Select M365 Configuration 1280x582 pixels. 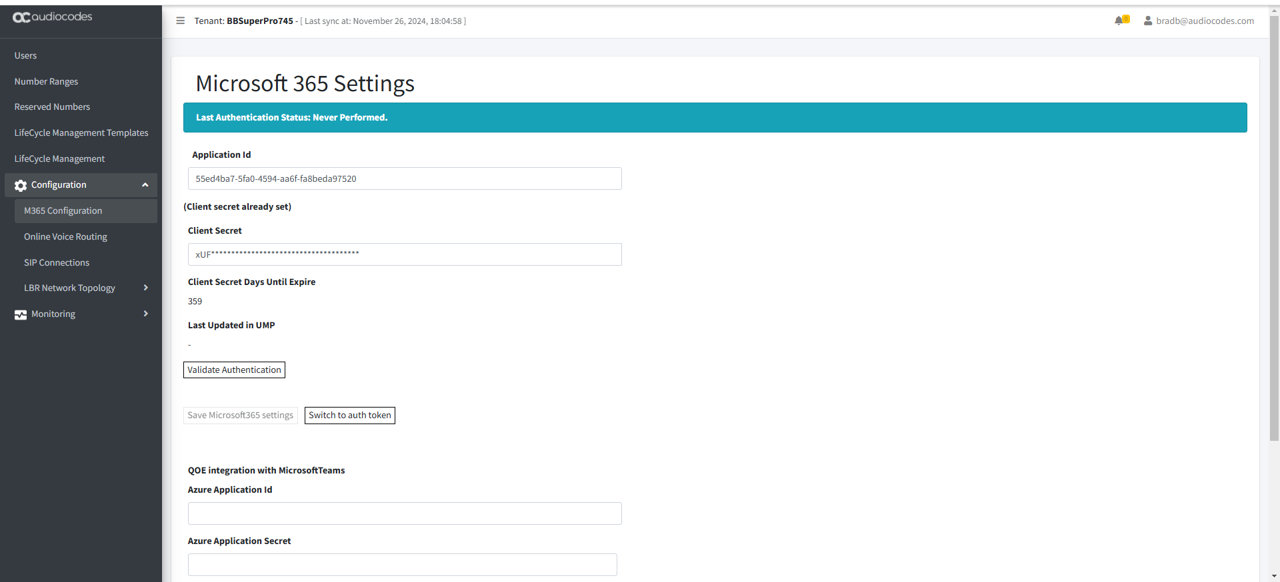(85, 211)
